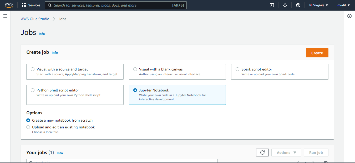Viewport: 355px width, 163px height.
Task: Choose Visual with a blank canvas
Action: [135, 69]
